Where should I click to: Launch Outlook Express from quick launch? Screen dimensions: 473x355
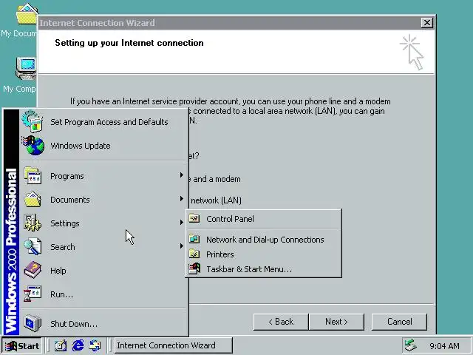coord(95,345)
